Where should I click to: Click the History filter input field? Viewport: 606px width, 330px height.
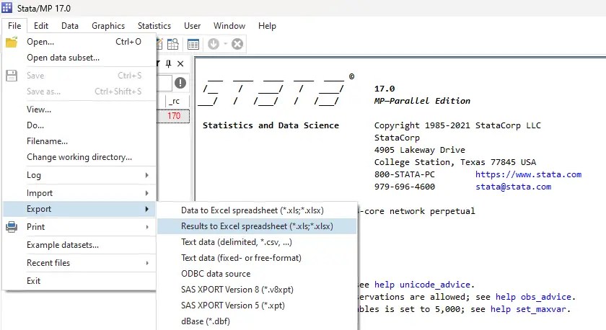pos(164,83)
